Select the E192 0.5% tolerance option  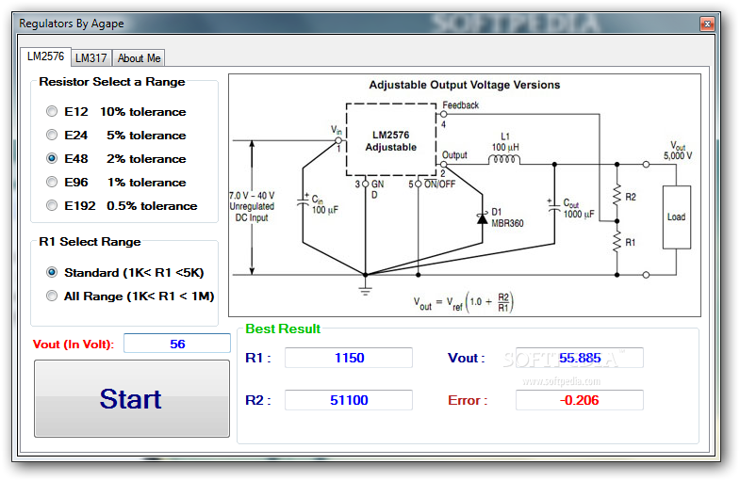[x=122, y=206]
